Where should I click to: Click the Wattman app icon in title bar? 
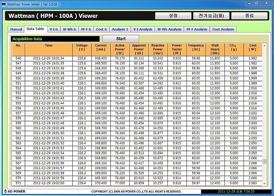(x=4, y=4)
